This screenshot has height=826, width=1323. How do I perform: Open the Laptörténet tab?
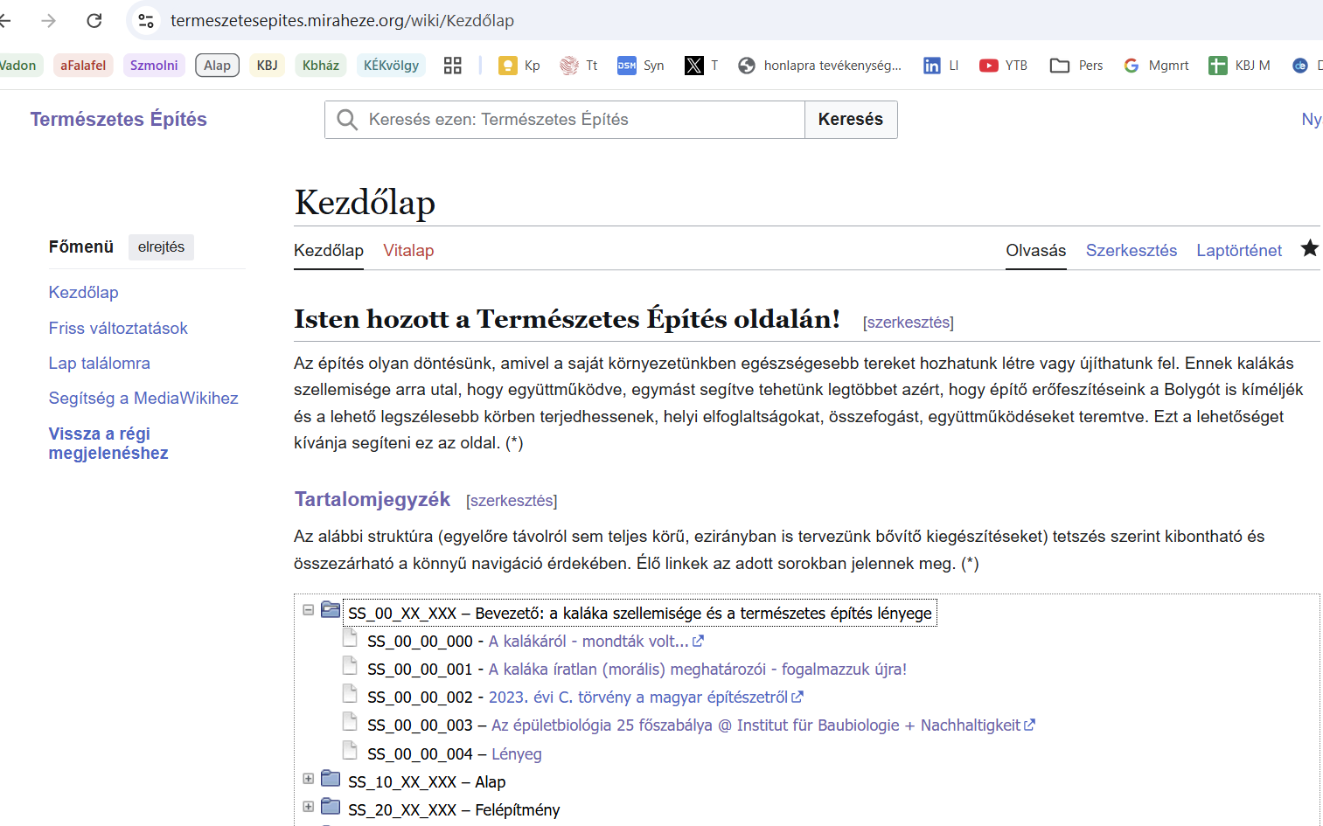pyautogui.click(x=1239, y=251)
